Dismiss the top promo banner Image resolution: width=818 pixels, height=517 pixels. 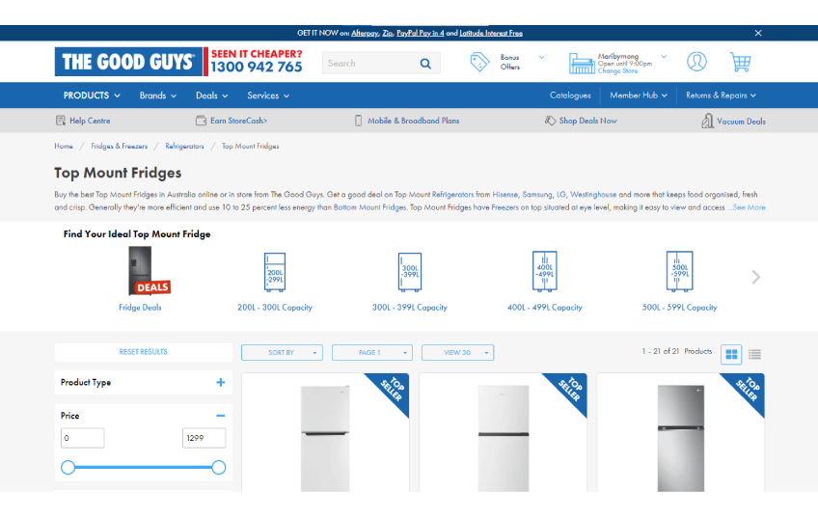tap(758, 33)
